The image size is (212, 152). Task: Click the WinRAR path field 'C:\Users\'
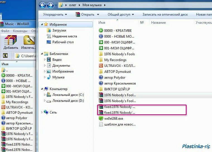click(25, 56)
